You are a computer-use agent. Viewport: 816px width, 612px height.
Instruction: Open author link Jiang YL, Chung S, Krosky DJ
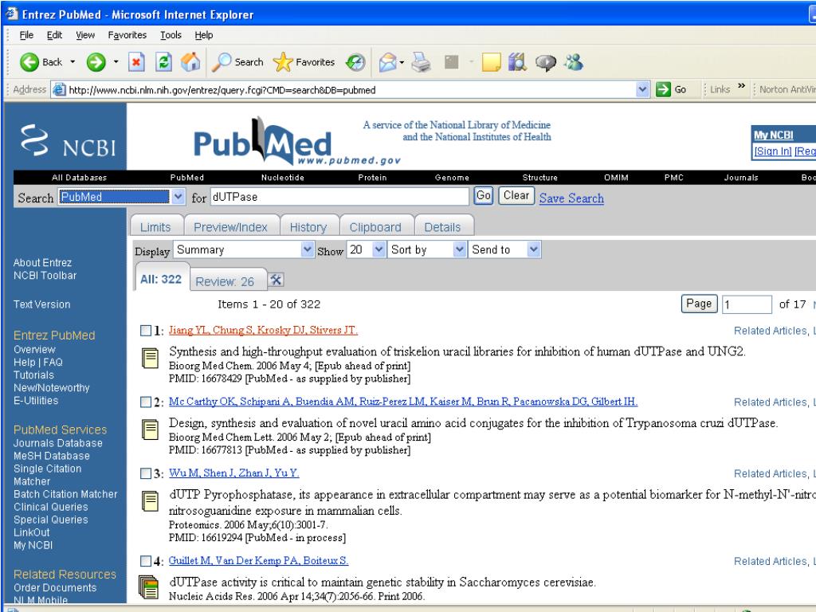263,331
